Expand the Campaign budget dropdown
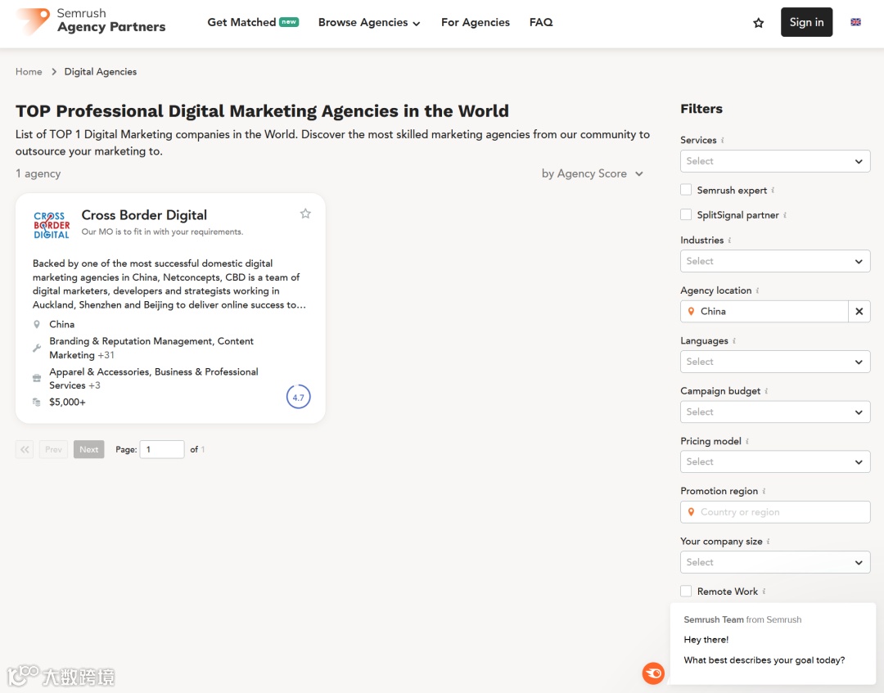The image size is (884, 693). click(x=774, y=412)
